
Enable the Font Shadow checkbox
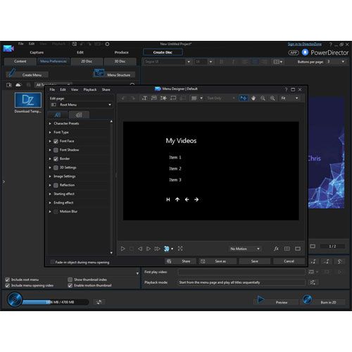56,150
